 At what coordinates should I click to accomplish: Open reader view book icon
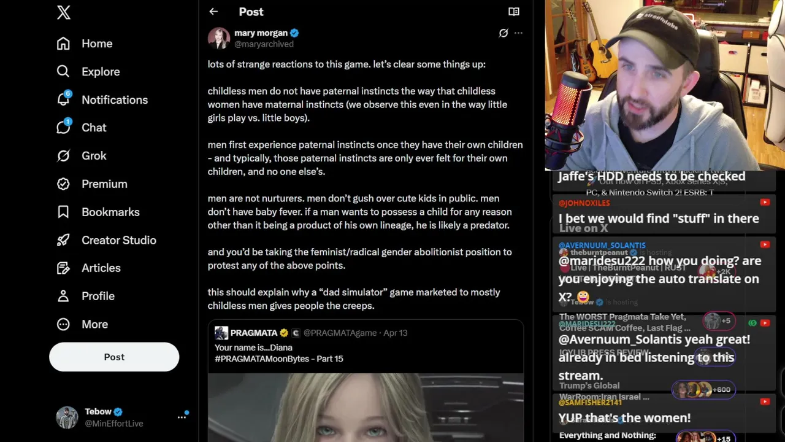coord(514,12)
